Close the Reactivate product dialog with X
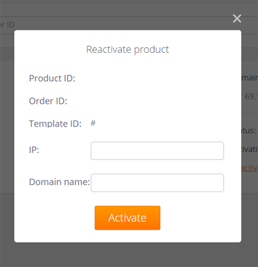The height and width of the screenshot is (267, 258). click(x=237, y=19)
